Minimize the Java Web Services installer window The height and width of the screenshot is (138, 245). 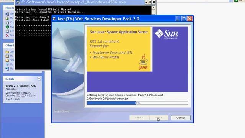pyautogui.click(x=178, y=19)
